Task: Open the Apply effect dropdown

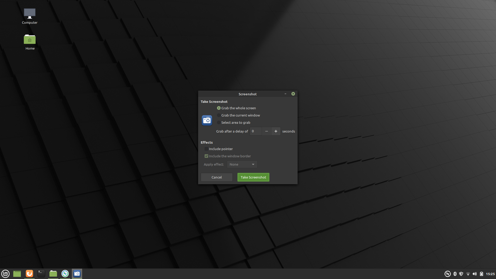Action: tap(242, 164)
